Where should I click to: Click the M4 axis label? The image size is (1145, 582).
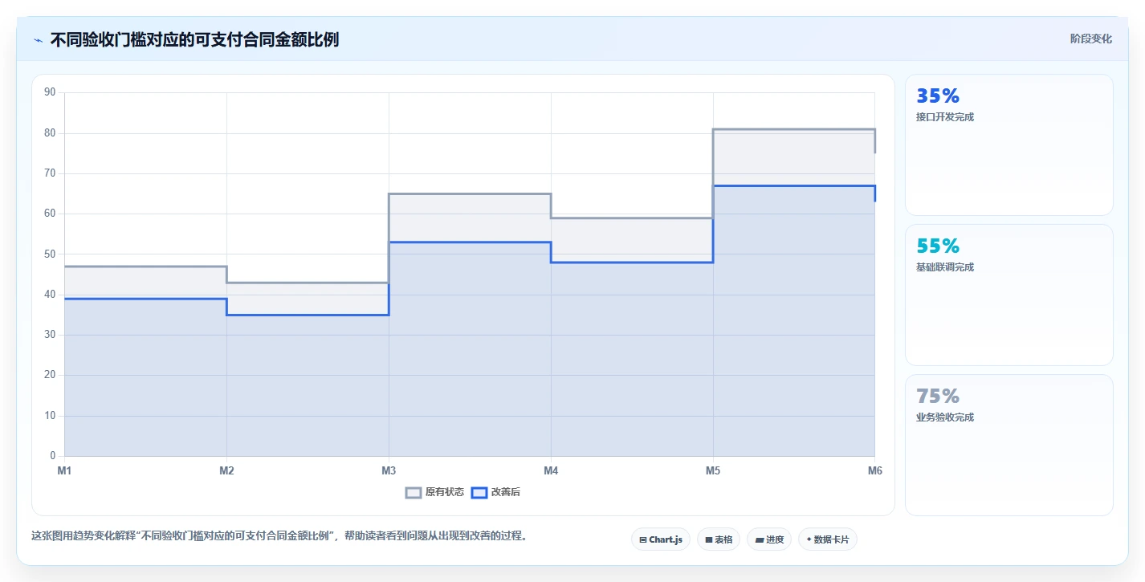(551, 470)
